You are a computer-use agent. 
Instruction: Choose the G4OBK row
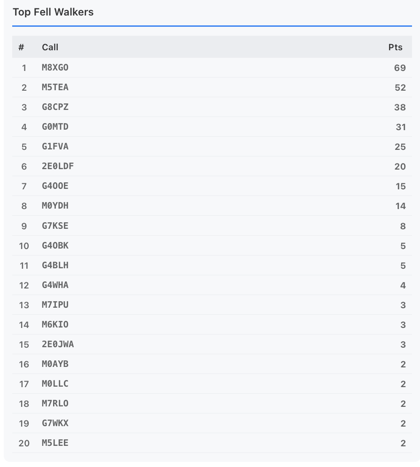pos(55,246)
